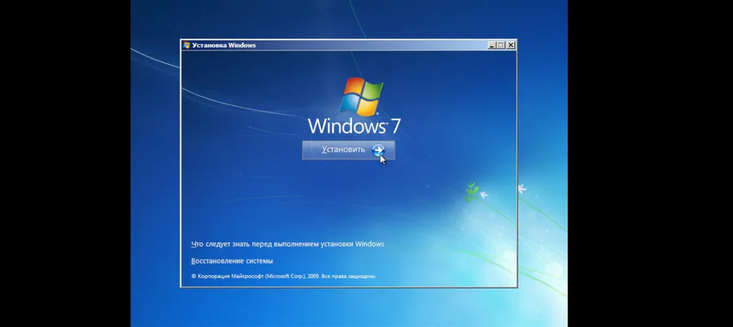This screenshot has width=733, height=327.
Task: Minimize the Установка Windows window
Action: [x=491, y=46]
